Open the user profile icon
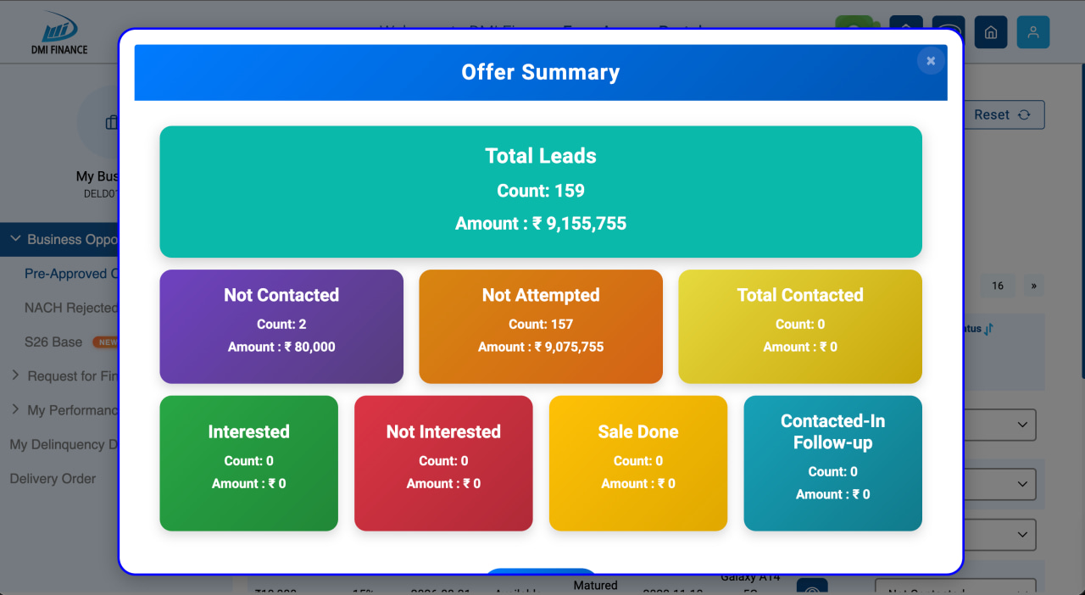The width and height of the screenshot is (1085, 595). click(1032, 32)
